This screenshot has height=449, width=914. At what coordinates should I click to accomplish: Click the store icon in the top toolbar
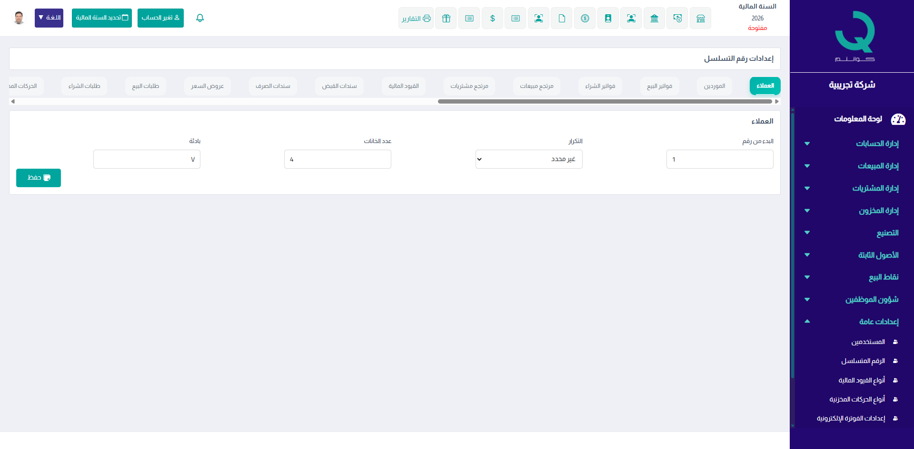point(700,19)
